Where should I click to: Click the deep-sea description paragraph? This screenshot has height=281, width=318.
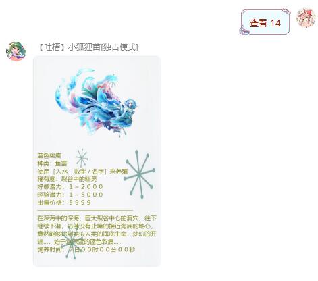[97, 230]
